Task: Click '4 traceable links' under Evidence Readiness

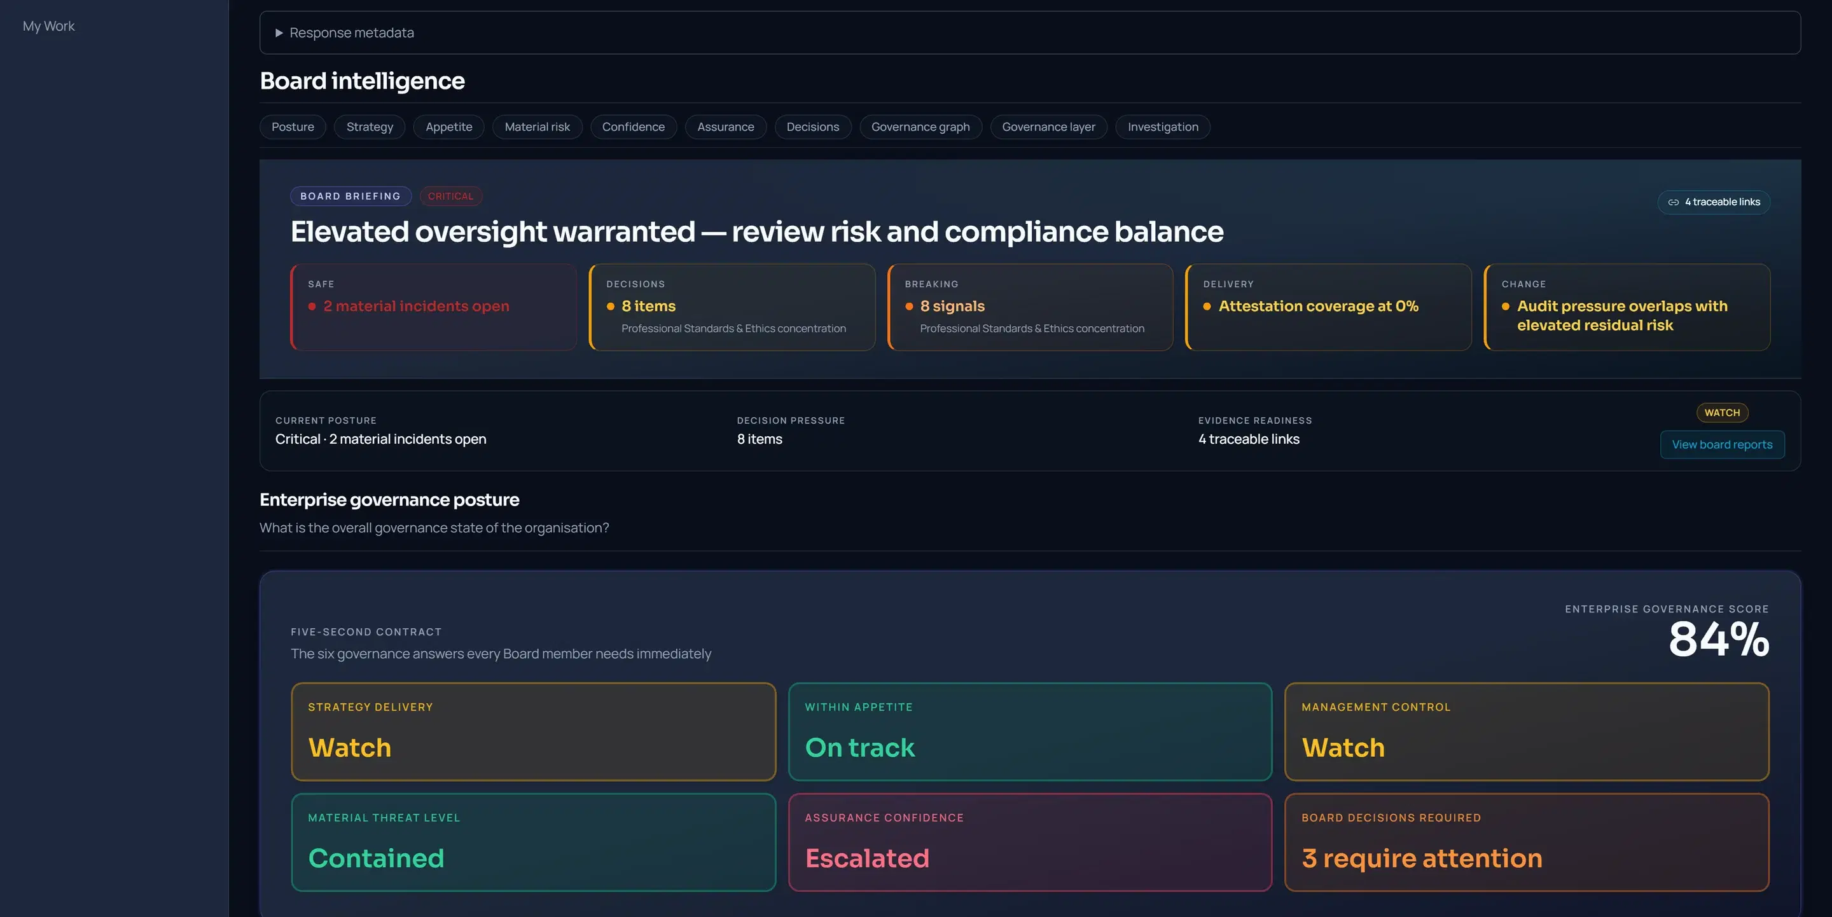Action: tap(1248, 439)
